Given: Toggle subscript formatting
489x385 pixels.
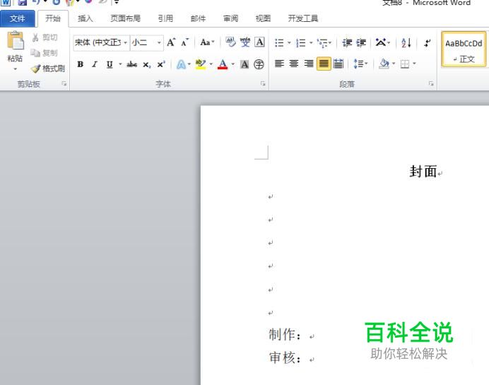Looking at the screenshot, I should click(146, 64).
